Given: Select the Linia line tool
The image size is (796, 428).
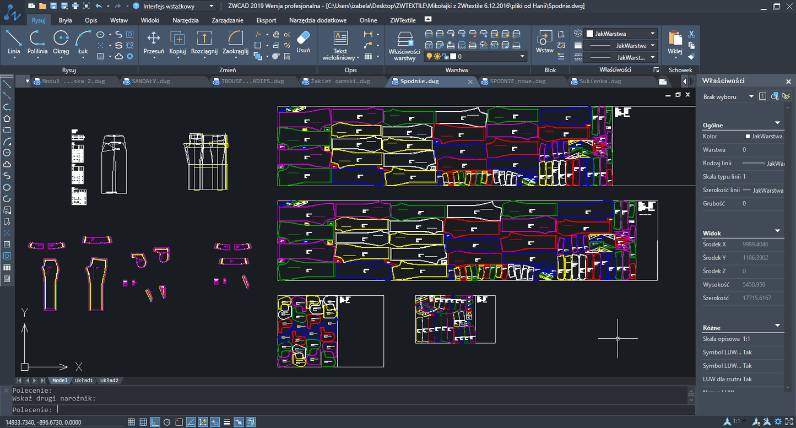Looking at the screenshot, I should click(14, 42).
